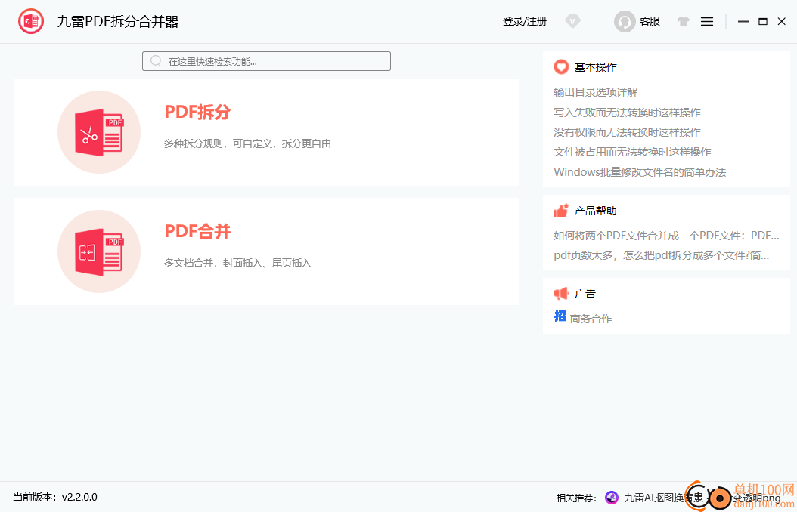Open 如何将两个PDF文件合并成一个PDF文件 article
Screen dimensions: 797x512
pos(666,236)
